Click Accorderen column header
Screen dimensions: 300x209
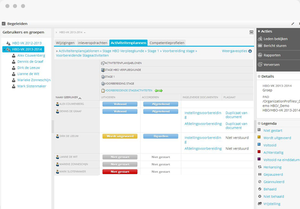click(x=150, y=97)
